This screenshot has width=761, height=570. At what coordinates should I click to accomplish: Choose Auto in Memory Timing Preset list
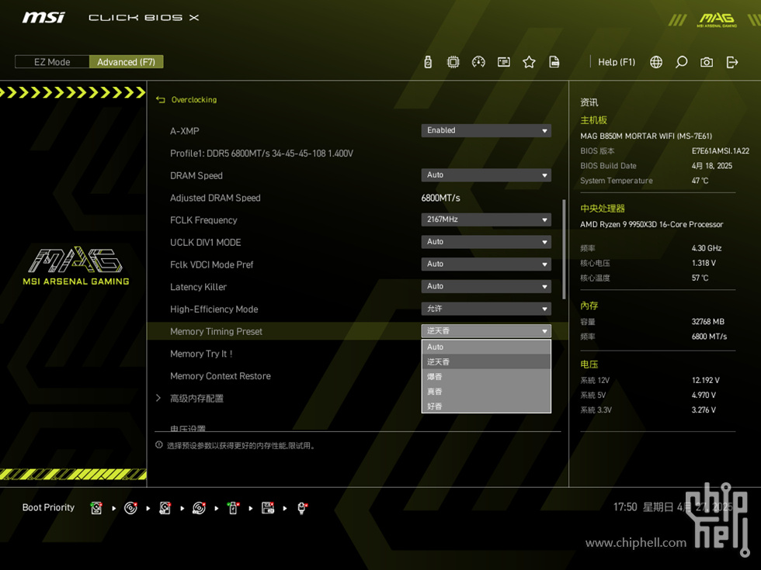[x=486, y=347]
